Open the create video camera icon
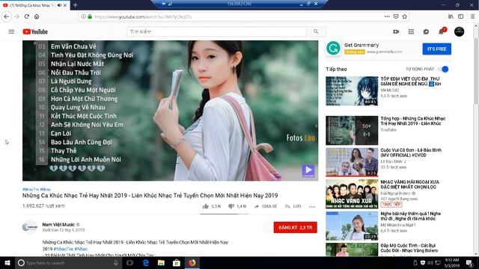 pyautogui.click(x=396, y=31)
